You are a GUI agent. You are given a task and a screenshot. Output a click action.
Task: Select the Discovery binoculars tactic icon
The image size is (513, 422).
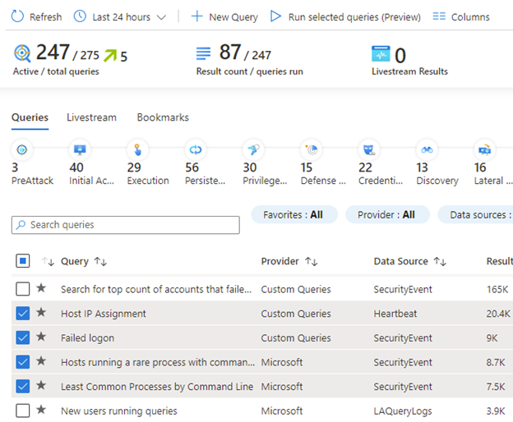click(x=427, y=150)
